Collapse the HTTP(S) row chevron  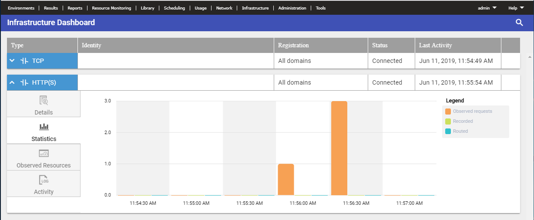[12, 82]
